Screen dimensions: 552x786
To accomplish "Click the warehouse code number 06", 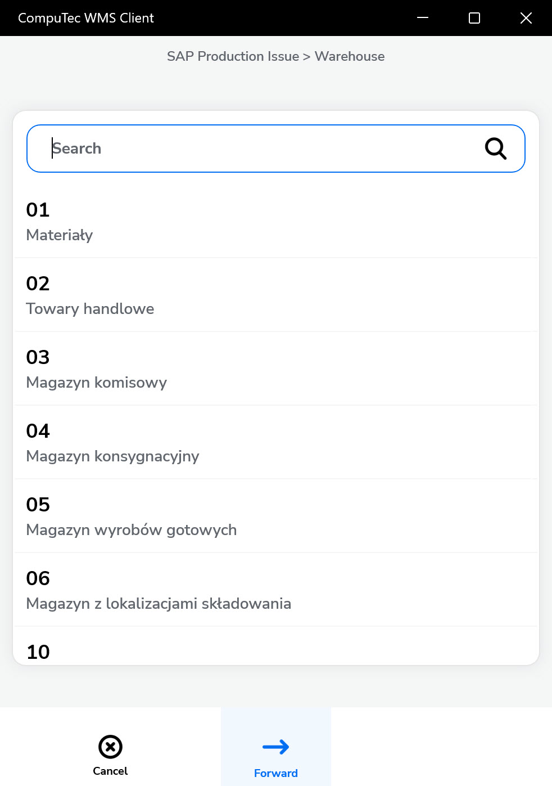I will pyautogui.click(x=38, y=578).
